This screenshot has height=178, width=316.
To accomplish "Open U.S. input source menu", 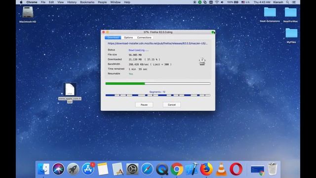I will click(x=245, y=2).
